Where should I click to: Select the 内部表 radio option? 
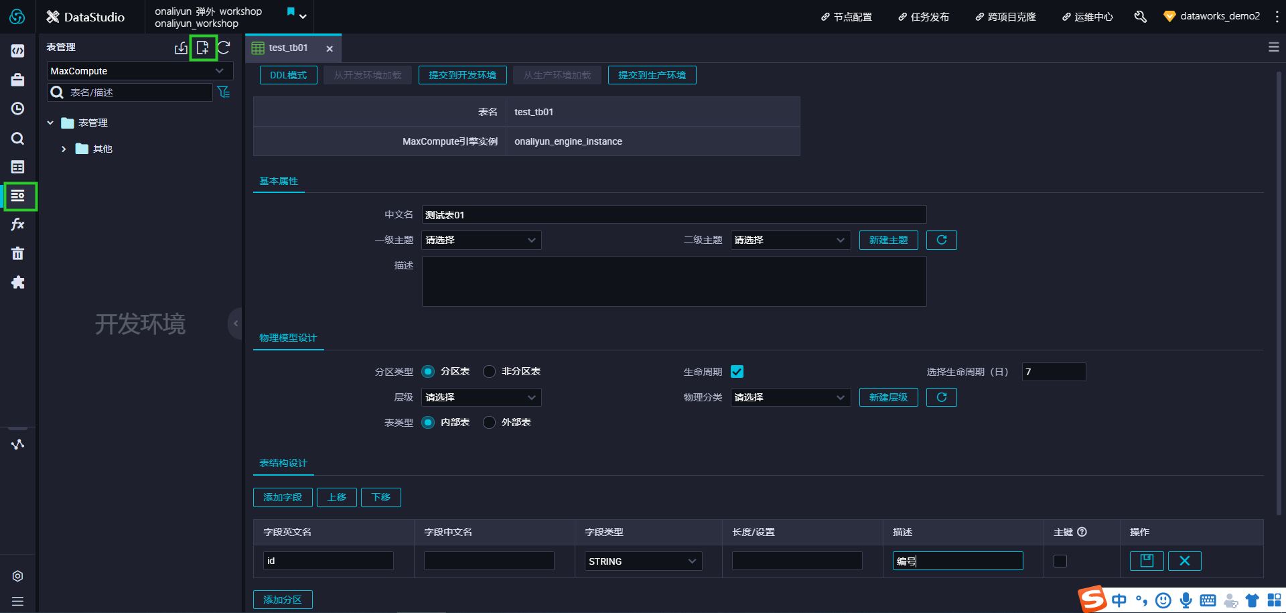(x=428, y=422)
